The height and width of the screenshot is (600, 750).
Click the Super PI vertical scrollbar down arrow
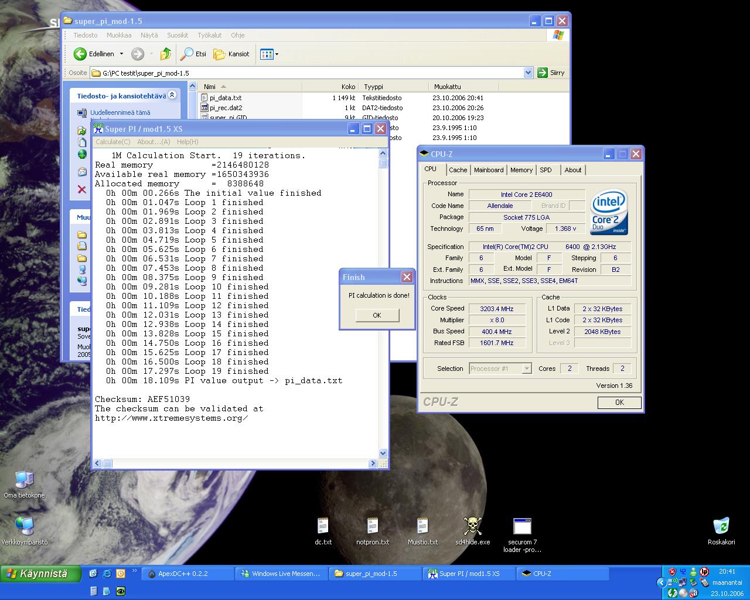(x=383, y=453)
